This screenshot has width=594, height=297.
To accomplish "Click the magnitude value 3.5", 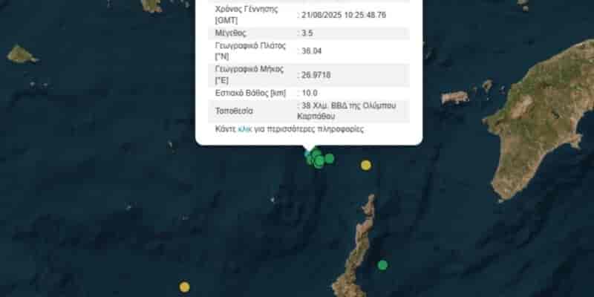I will point(307,33).
